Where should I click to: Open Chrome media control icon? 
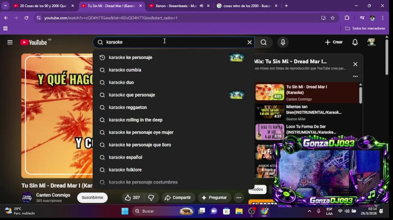[x=362, y=18]
